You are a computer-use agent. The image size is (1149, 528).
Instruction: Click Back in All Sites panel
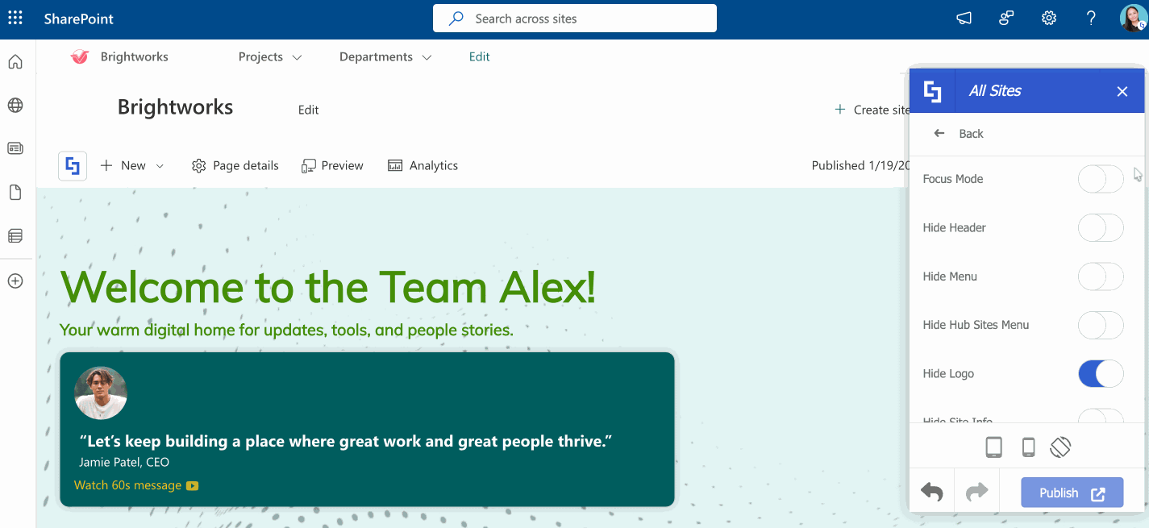coord(959,134)
